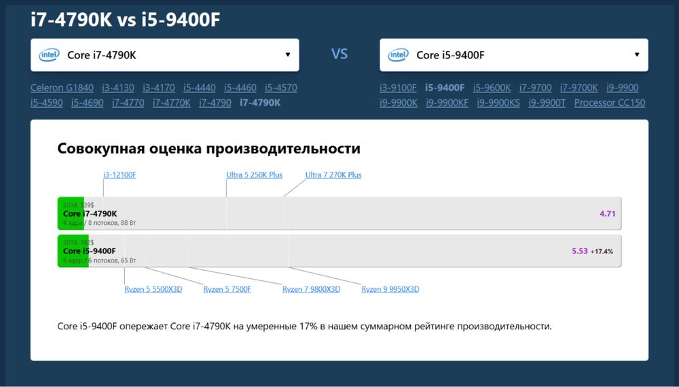Image resolution: width=679 pixels, height=387 pixels.
Task: Open the Ryzen 5 7500F link
Action: [227, 289]
